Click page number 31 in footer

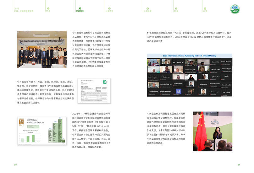[x=239, y=165]
